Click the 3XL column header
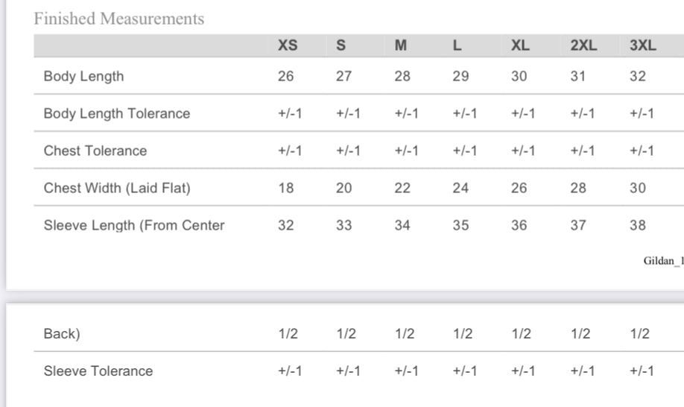This screenshot has width=684, height=407. pos(642,45)
